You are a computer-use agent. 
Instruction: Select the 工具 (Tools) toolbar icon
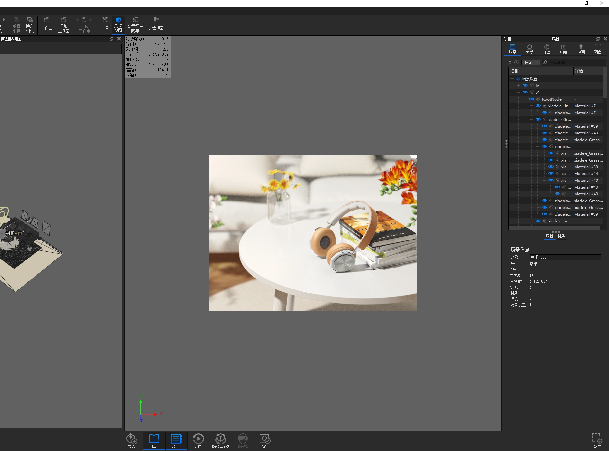105,25
